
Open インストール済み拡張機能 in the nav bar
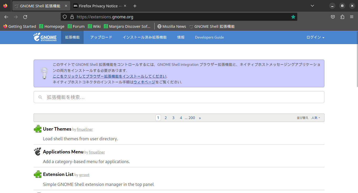[x=145, y=37]
